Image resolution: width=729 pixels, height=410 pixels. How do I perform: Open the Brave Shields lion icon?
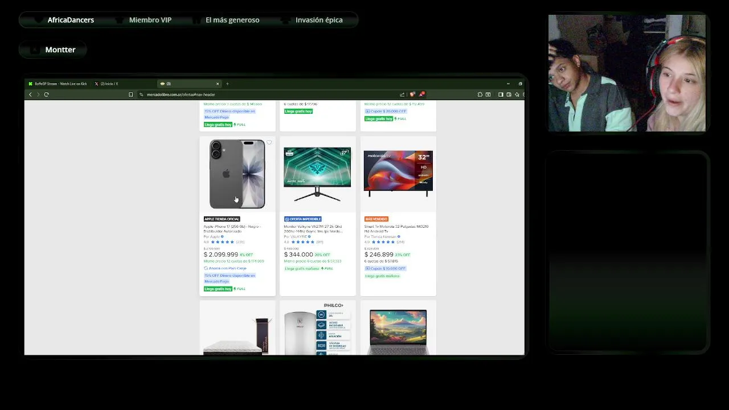click(412, 95)
